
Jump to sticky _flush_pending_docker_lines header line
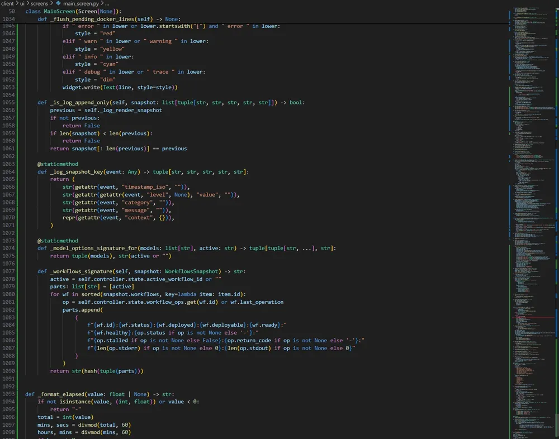(x=101, y=19)
